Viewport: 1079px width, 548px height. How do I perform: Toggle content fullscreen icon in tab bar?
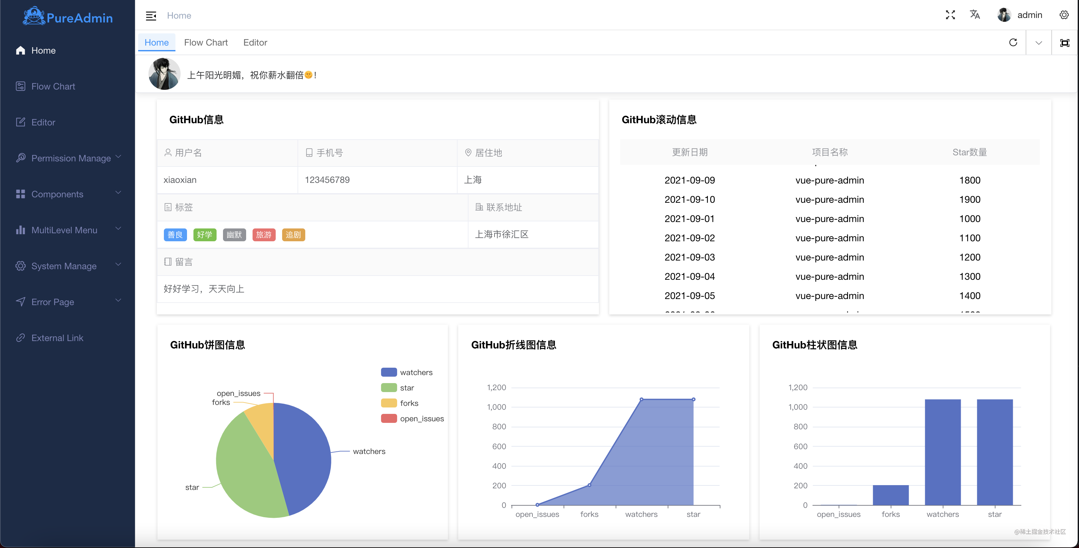pos(1064,43)
